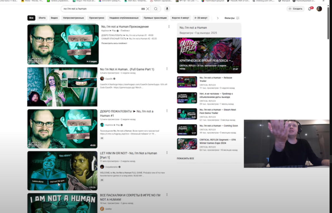Select the Прямые трансляции chip
Viewport: 332px width, 213px height.
[x=155, y=18]
